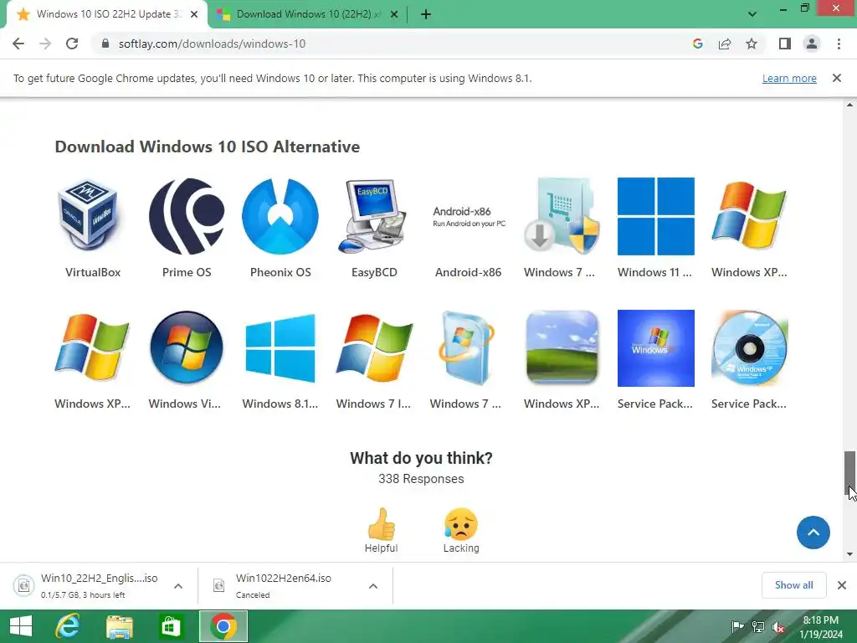Select the Windows 8.1 logo icon
Image resolution: width=857 pixels, height=643 pixels.
pyautogui.click(x=280, y=347)
